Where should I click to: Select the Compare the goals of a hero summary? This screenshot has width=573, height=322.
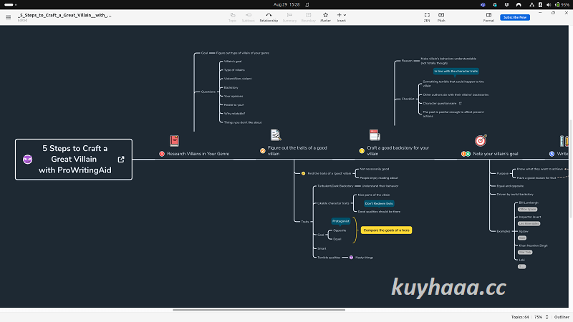(386, 230)
